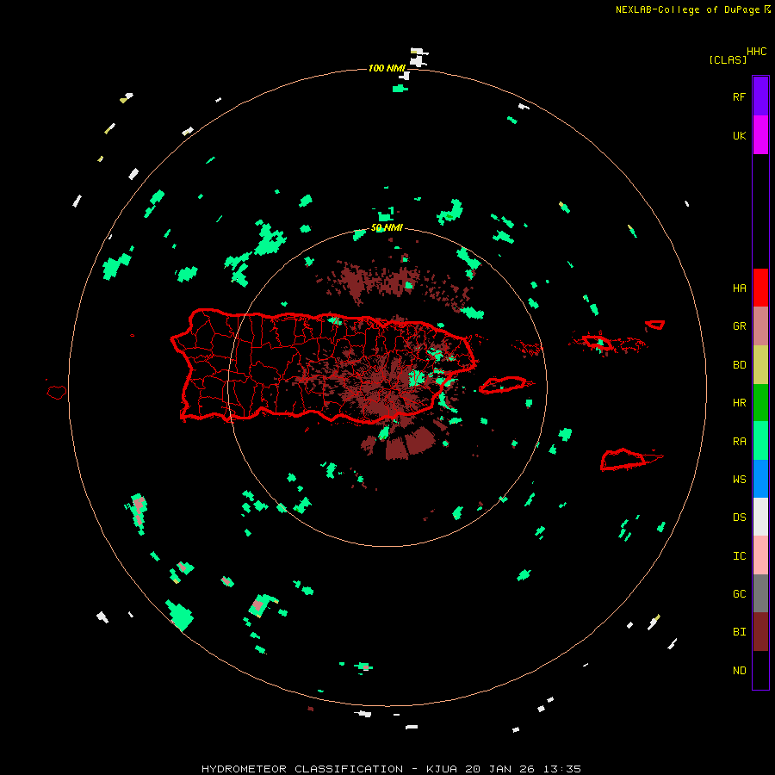775x775 pixels.
Task: Click the "BD" legend label
Action: tap(739, 365)
